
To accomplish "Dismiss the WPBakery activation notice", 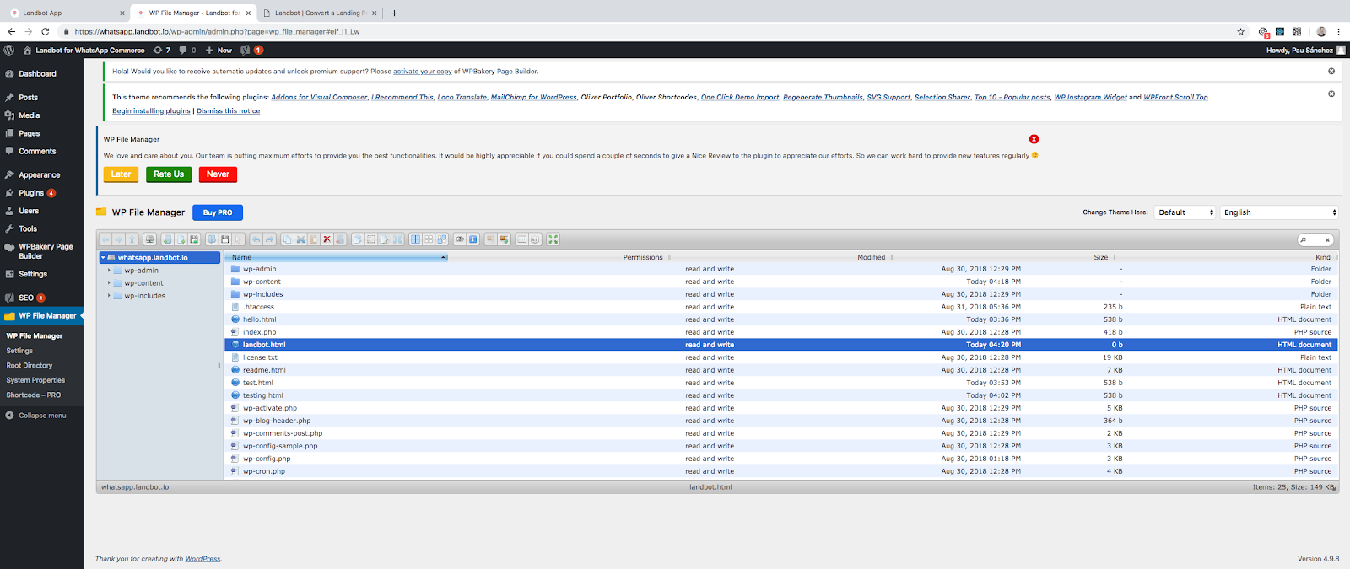I will 1331,71.
